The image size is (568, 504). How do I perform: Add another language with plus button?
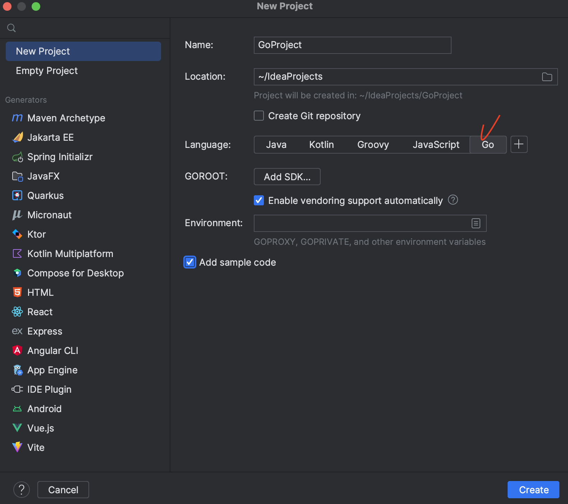tap(519, 144)
